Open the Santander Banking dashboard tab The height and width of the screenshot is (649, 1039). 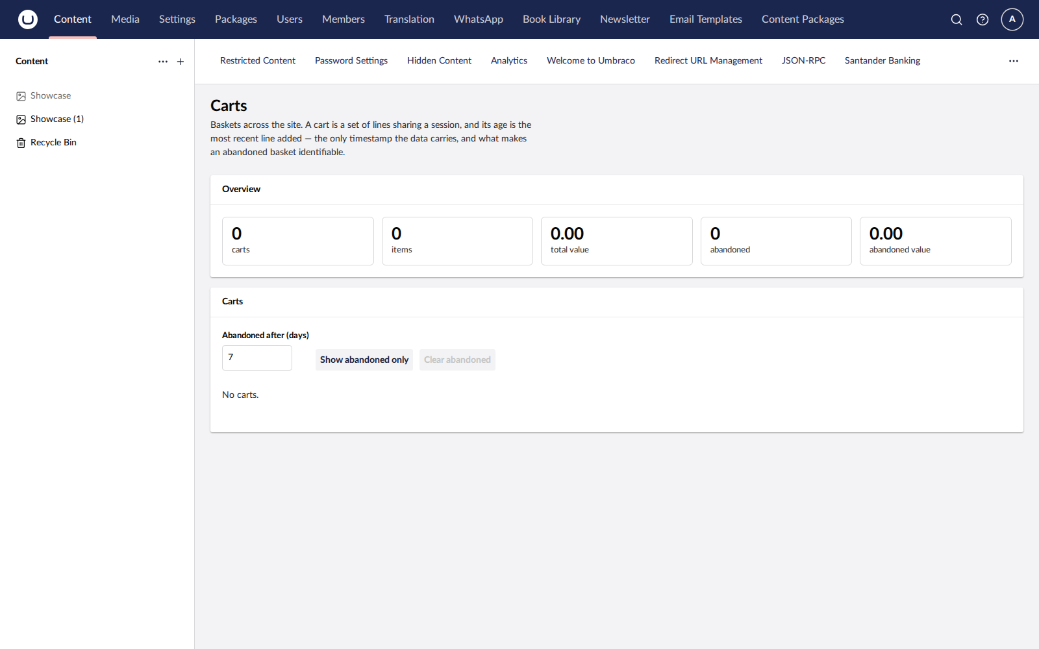pyautogui.click(x=883, y=61)
